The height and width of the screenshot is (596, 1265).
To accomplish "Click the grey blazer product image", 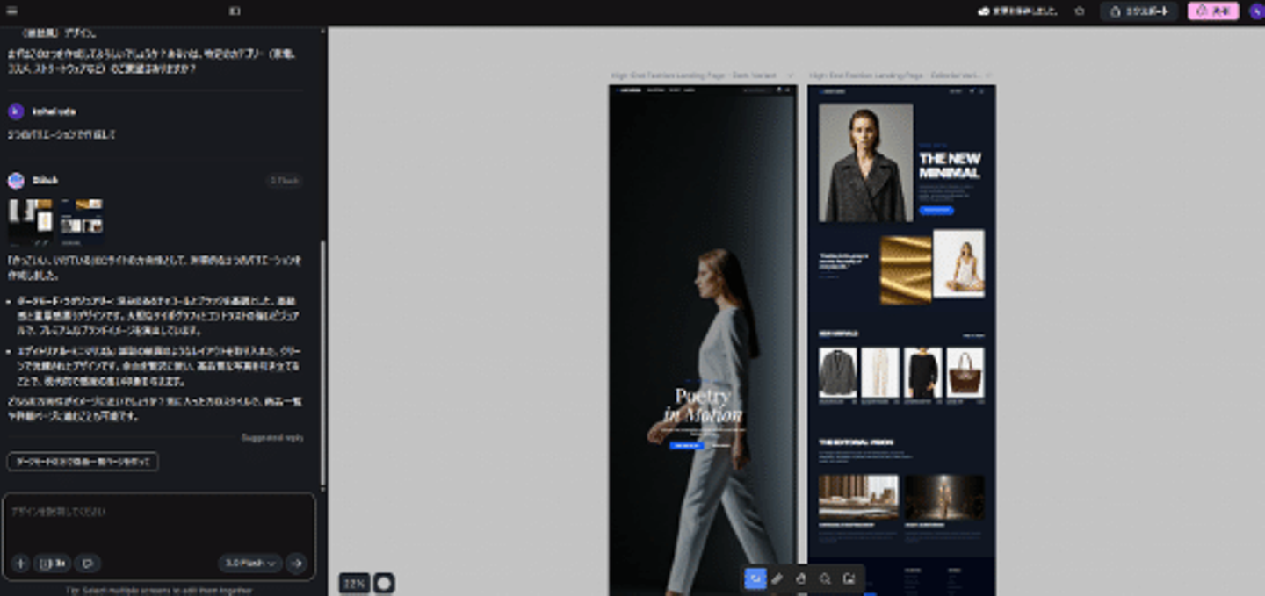I will 838,373.
